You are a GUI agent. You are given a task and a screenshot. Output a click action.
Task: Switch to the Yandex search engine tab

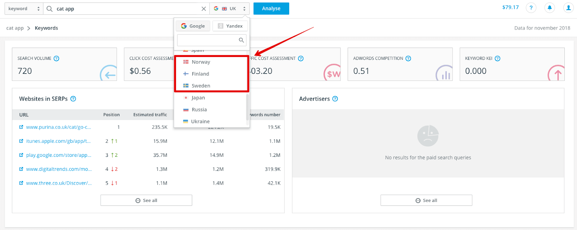point(230,26)
